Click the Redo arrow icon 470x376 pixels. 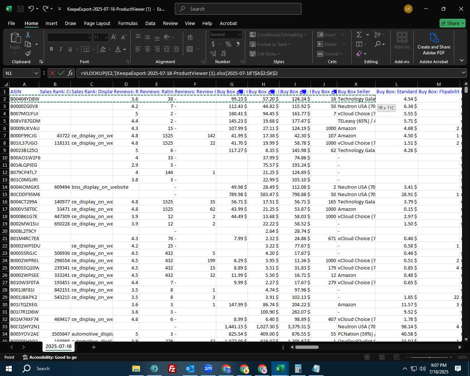point(45,9)
